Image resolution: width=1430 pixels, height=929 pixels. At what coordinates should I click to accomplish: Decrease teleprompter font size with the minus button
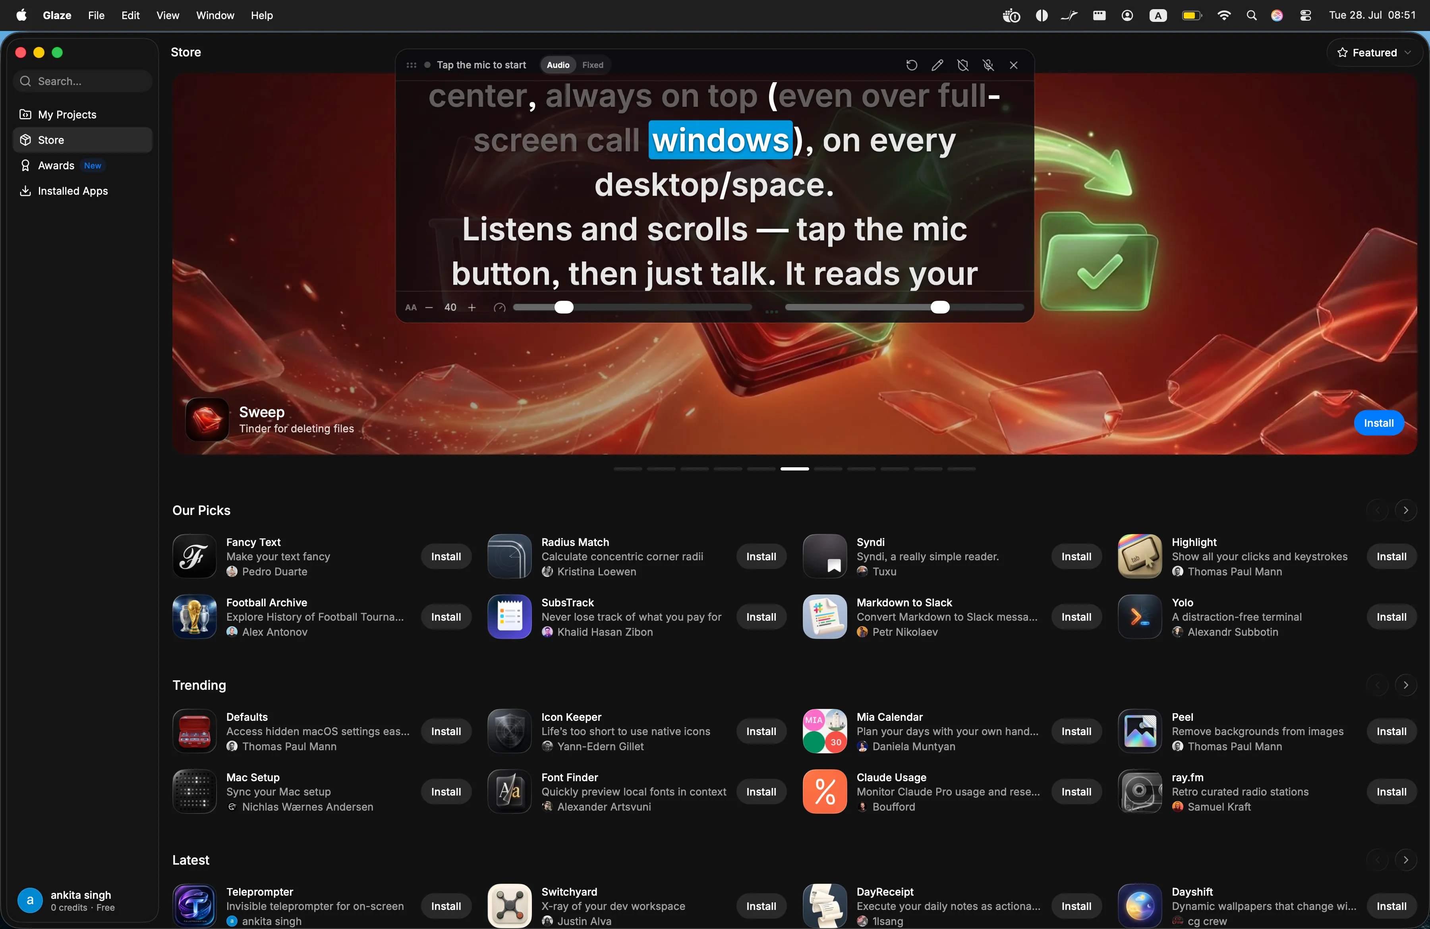[x=429, y=308]
